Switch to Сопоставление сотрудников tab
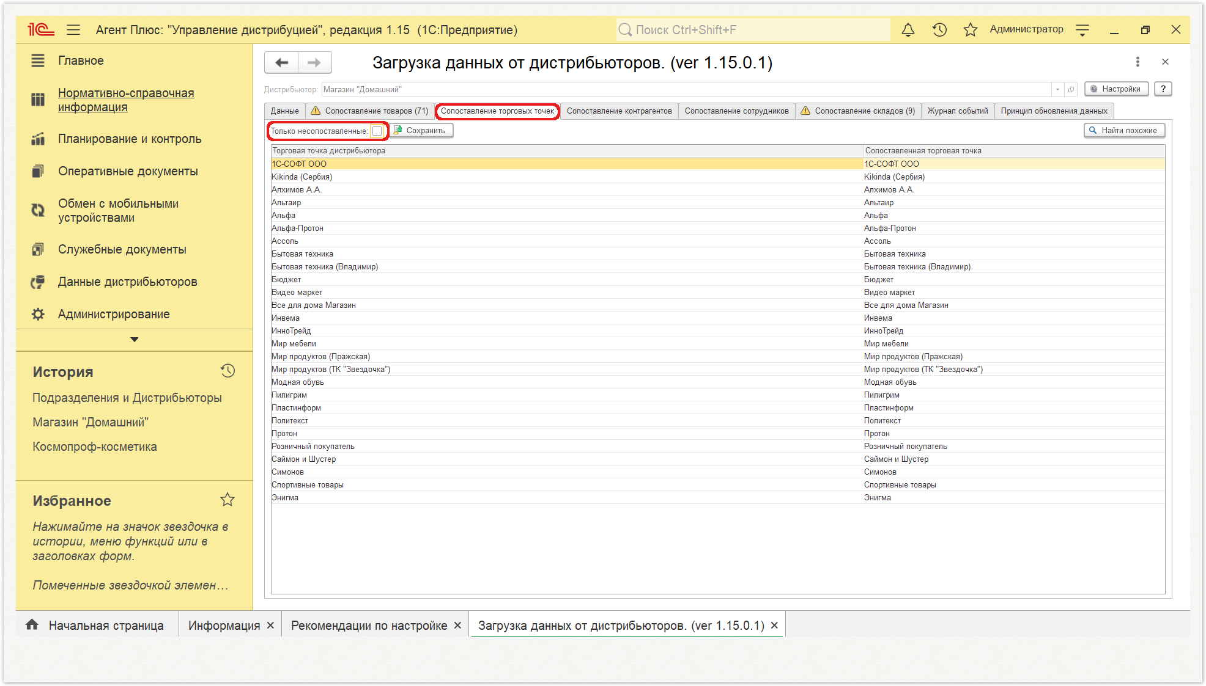This screenshot has height=686, width=1206. (736, 111)
